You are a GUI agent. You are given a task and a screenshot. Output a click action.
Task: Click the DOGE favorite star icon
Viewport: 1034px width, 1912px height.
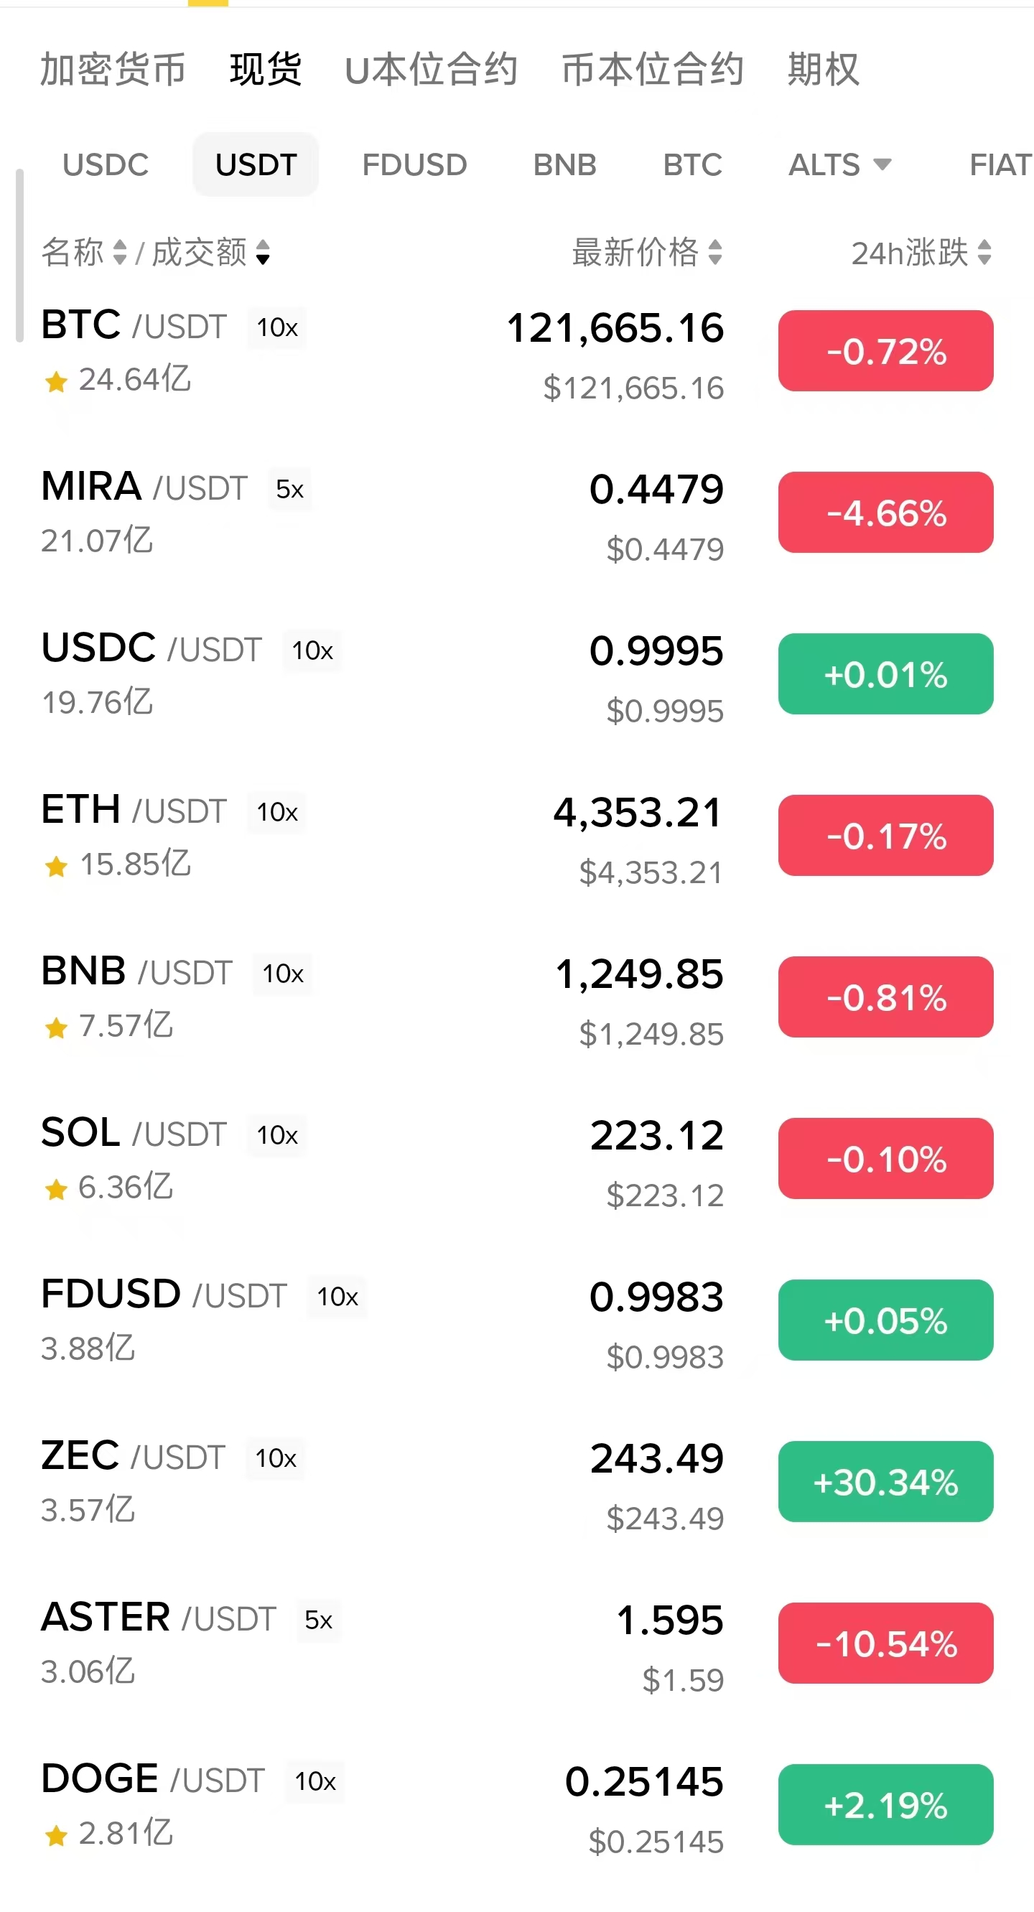[57, 1837]
